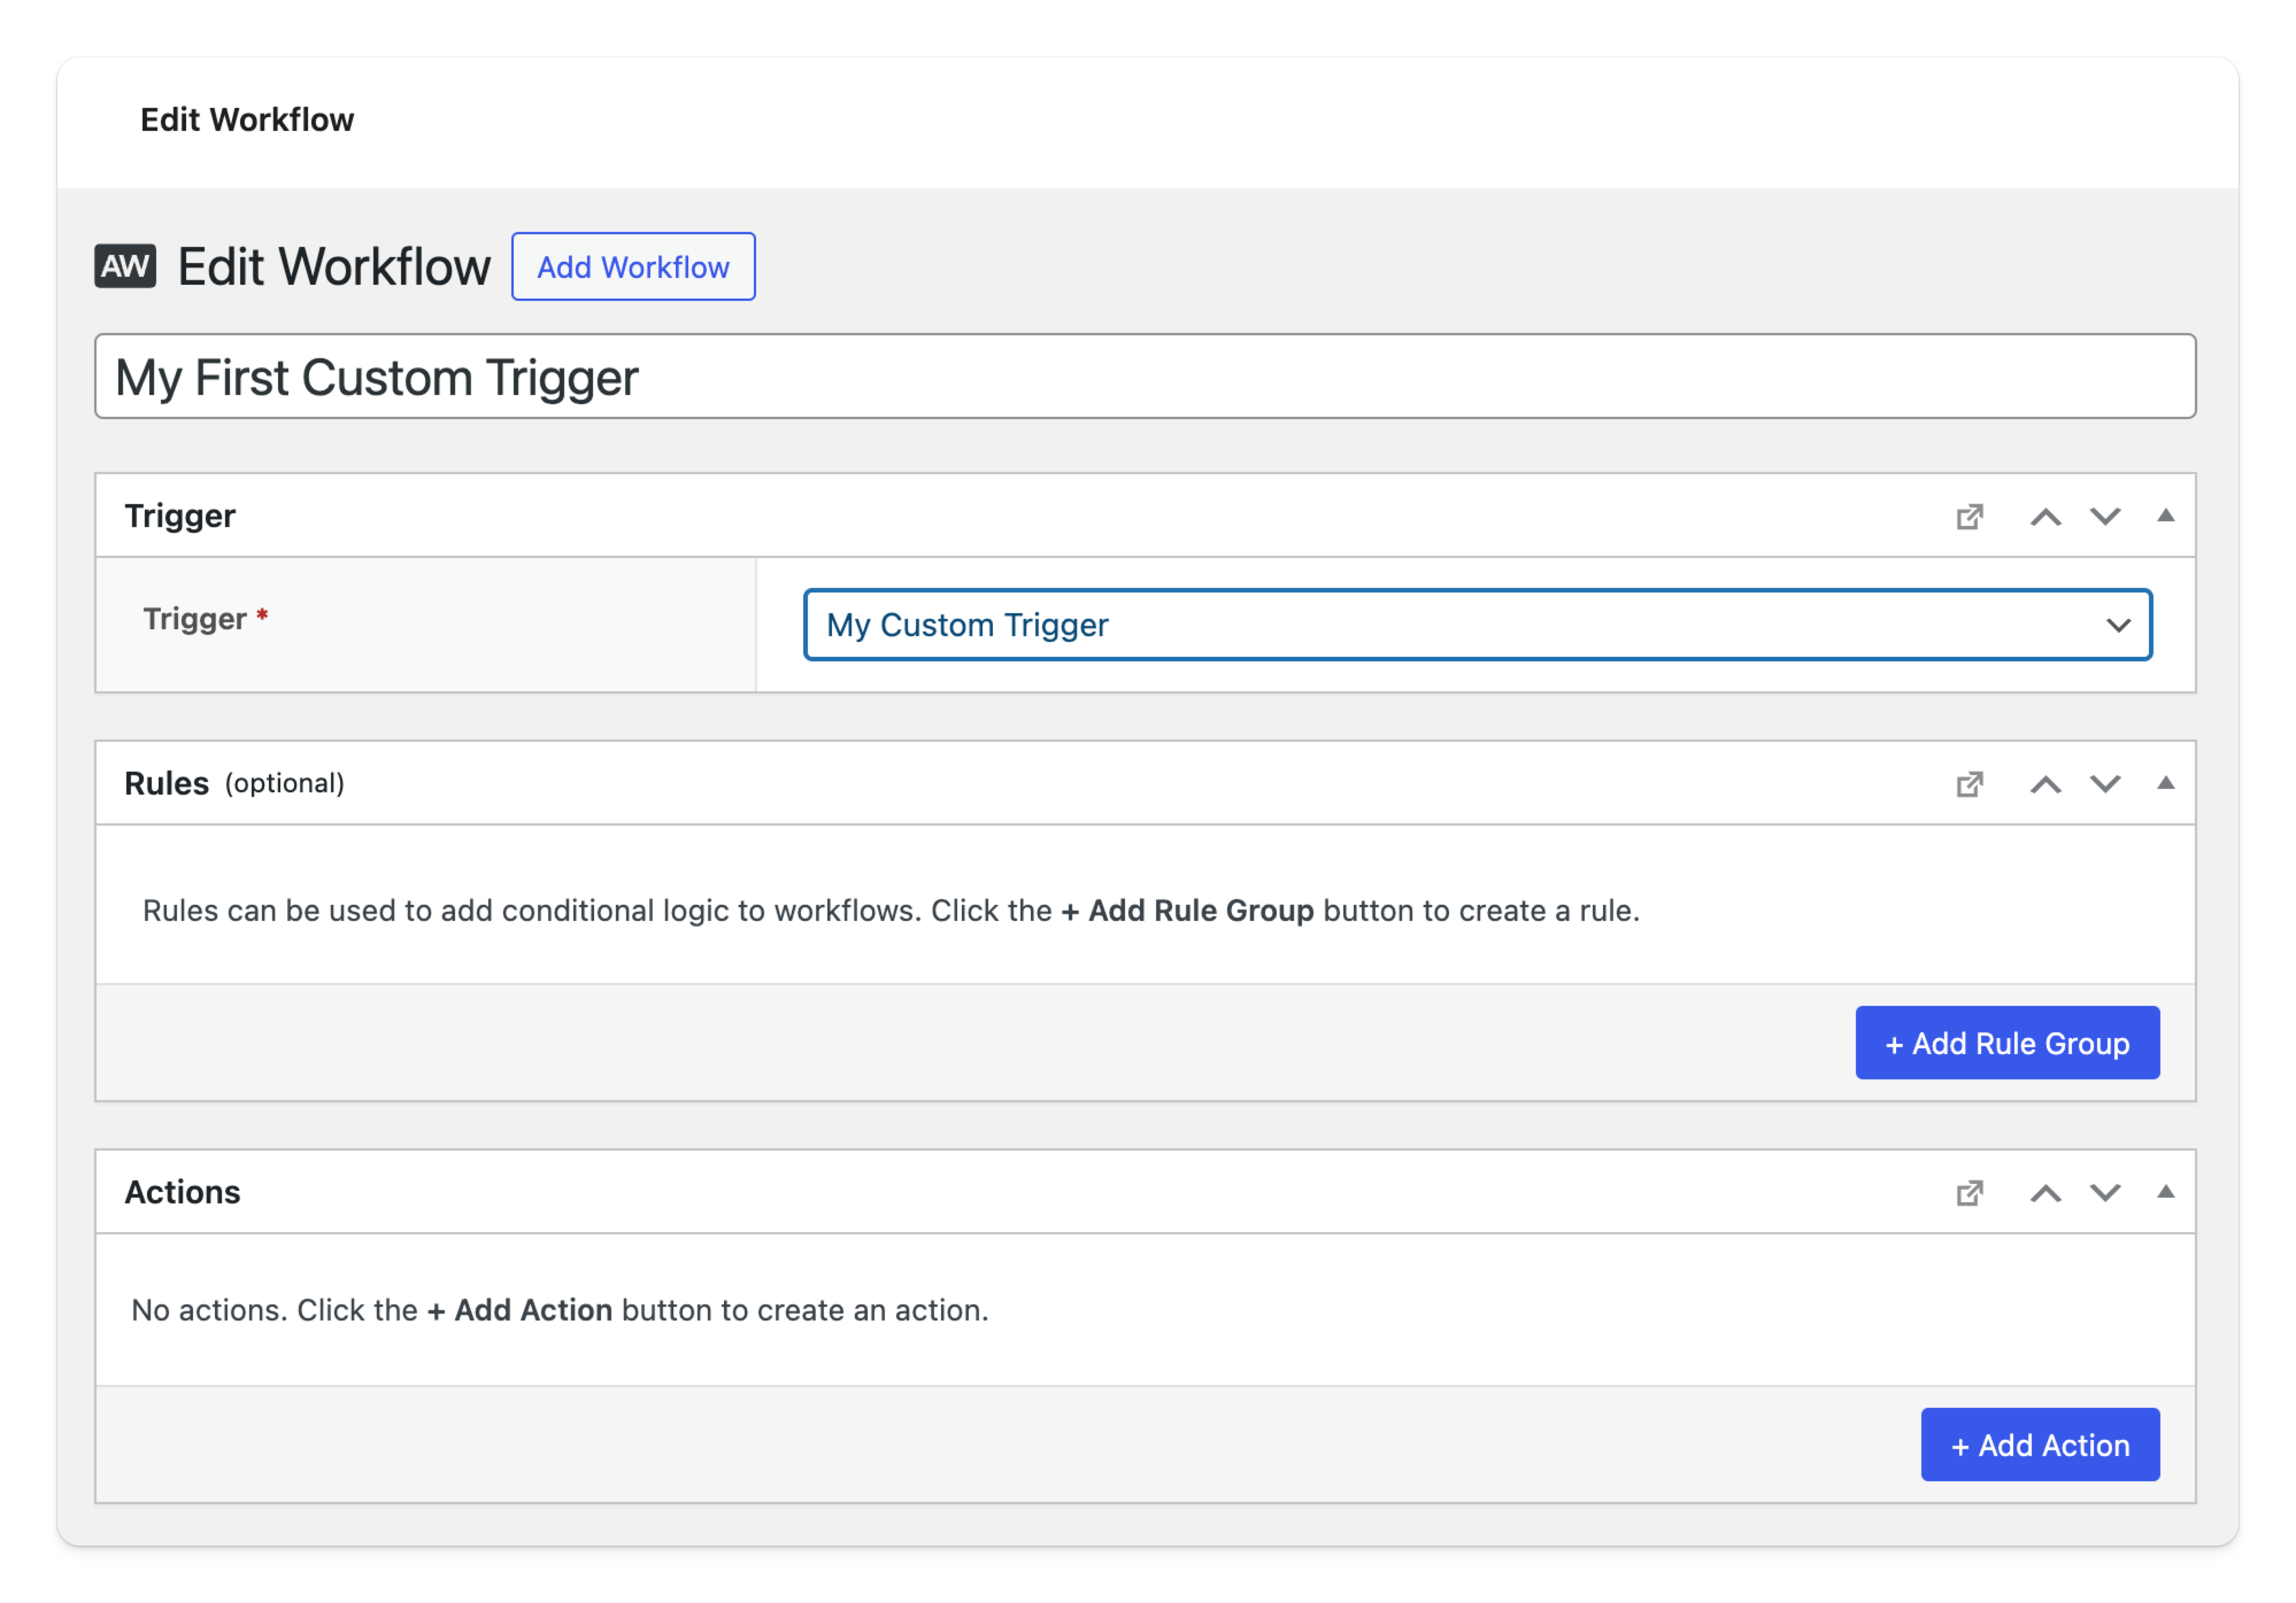Click the Add Workflow button
2296x1603 pixels.
pos(633,266)
